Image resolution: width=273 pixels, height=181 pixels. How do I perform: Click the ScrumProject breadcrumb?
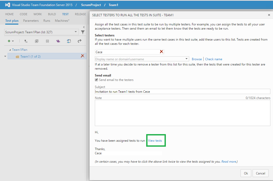click(x=91, y=5)
